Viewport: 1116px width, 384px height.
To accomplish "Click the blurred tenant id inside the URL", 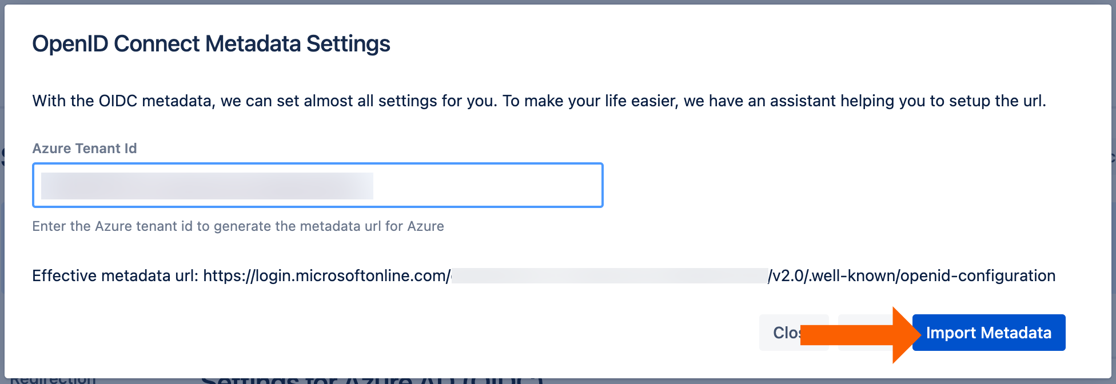I will click(609, 276).
